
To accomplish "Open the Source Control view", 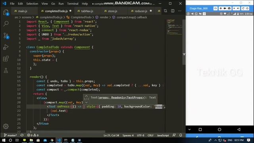I will [6, 35].
